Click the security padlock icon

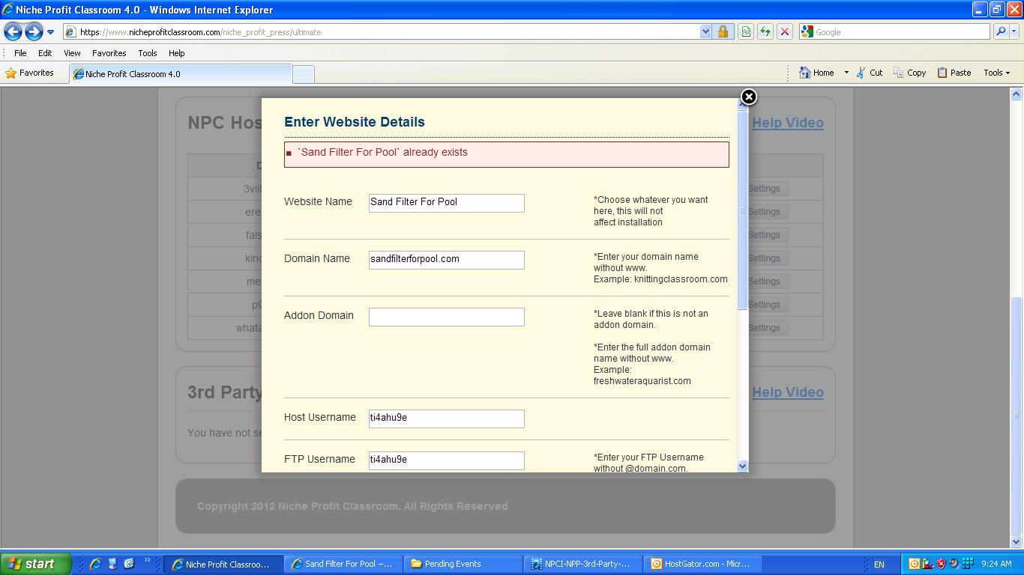coord(723,31)
